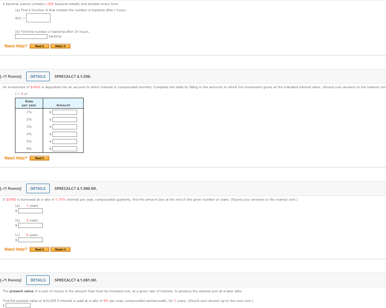Click the present value answer field

coord(18,305)
